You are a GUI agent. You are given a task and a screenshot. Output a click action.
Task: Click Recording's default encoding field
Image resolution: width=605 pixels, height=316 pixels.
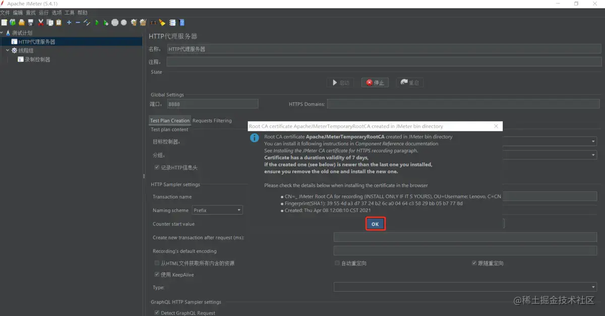coord(465,251)
